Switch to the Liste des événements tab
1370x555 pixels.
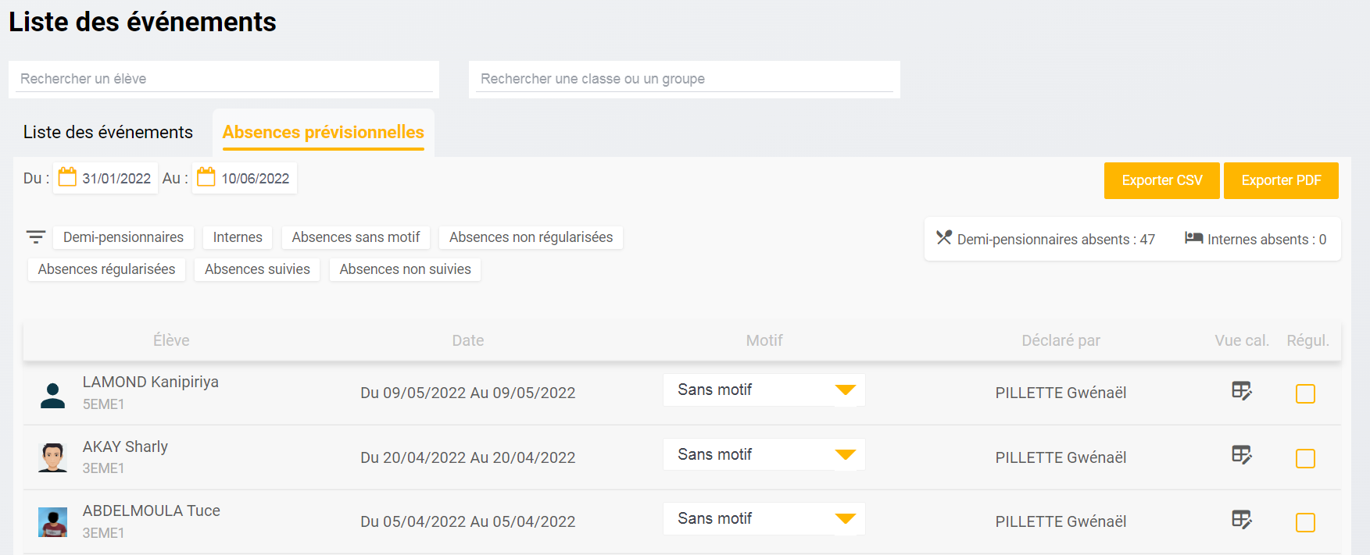(x=108, y=133)
